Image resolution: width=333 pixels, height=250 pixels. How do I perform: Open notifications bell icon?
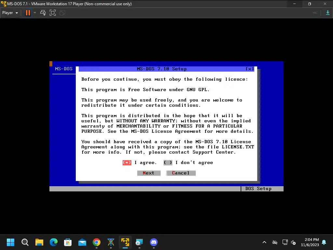tap(324, 242)
